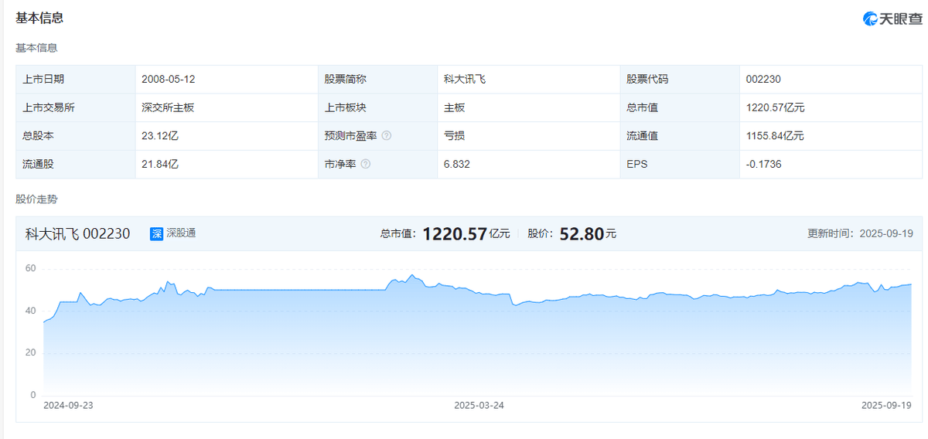Click the 21.84亿 value cell
The image size is (928, 439).
227,164
